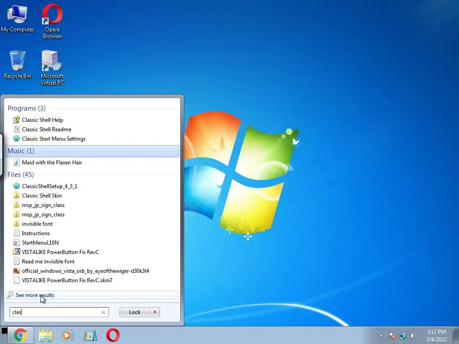Click the Lock button

135,312
